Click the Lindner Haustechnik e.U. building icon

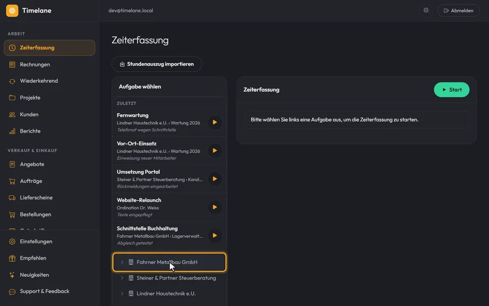tap(131, 294)
